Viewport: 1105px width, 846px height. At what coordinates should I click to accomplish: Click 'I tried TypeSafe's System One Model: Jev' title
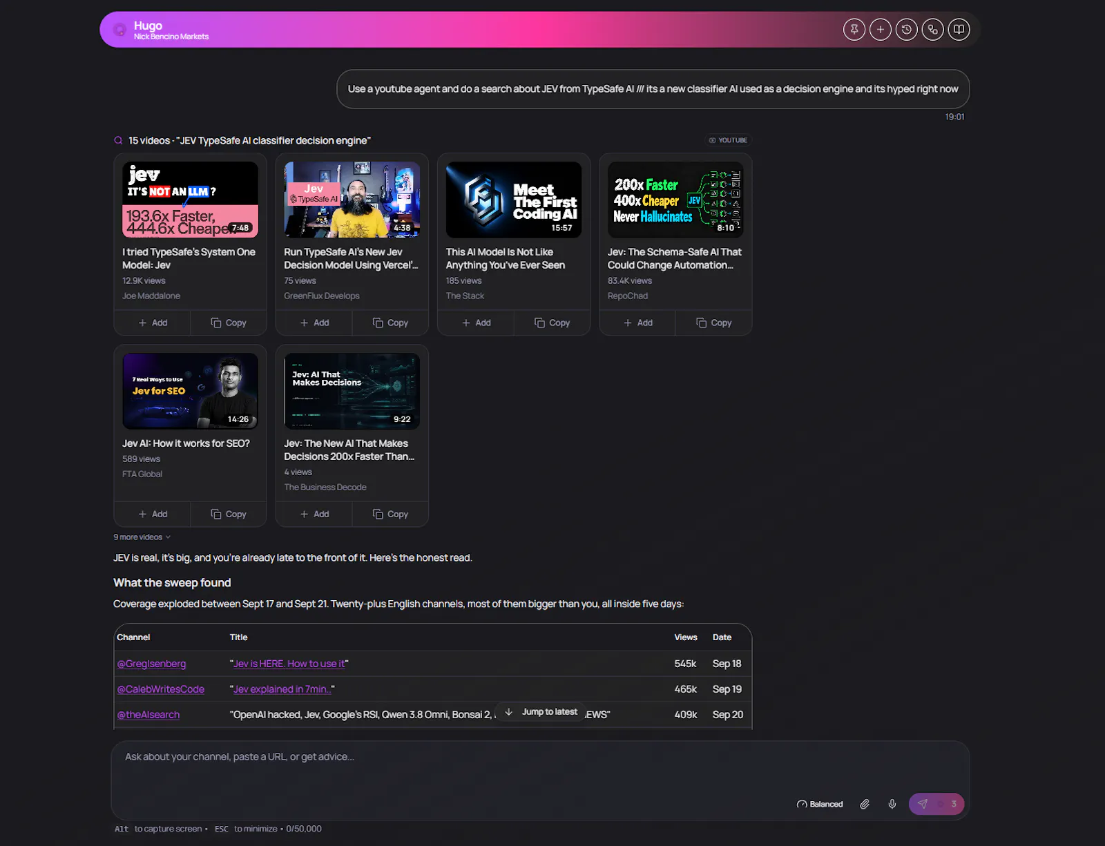tap(189, 258)
